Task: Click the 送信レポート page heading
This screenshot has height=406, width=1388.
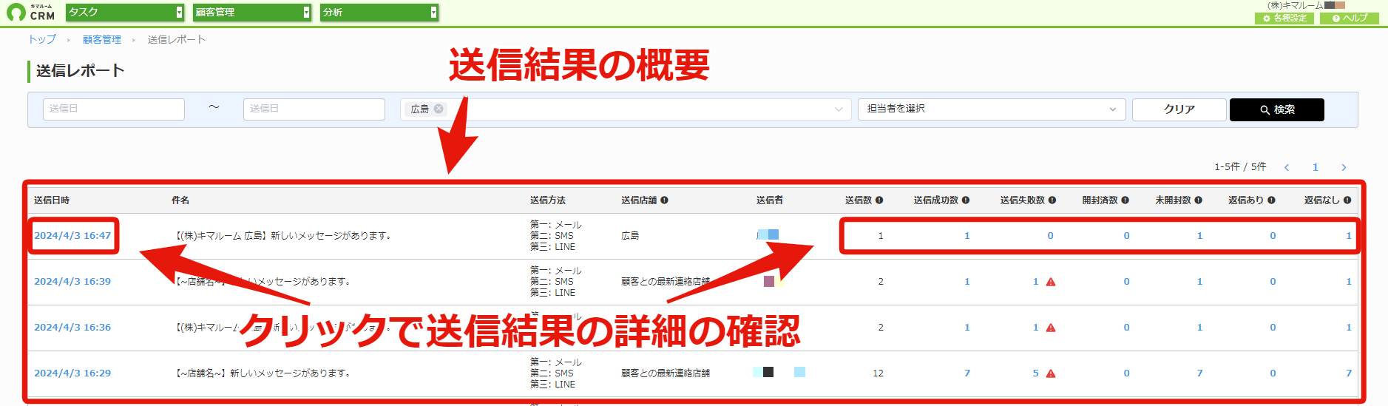Action: click(x=80, y=71)
